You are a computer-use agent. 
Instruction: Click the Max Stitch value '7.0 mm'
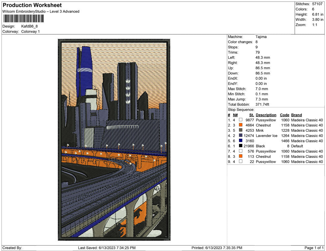click(261, 89)
